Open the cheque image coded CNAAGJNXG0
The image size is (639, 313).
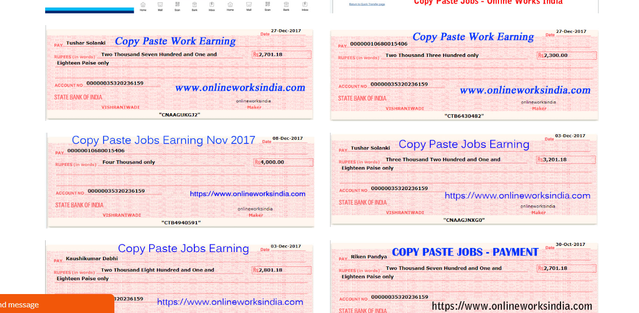(x=464, y=179)
